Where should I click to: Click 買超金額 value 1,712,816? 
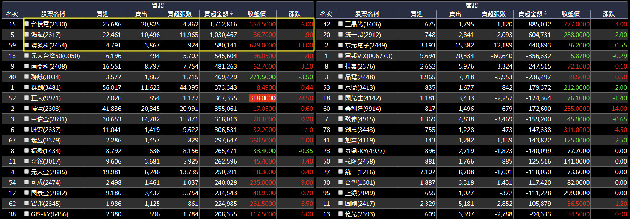[223, 24]
